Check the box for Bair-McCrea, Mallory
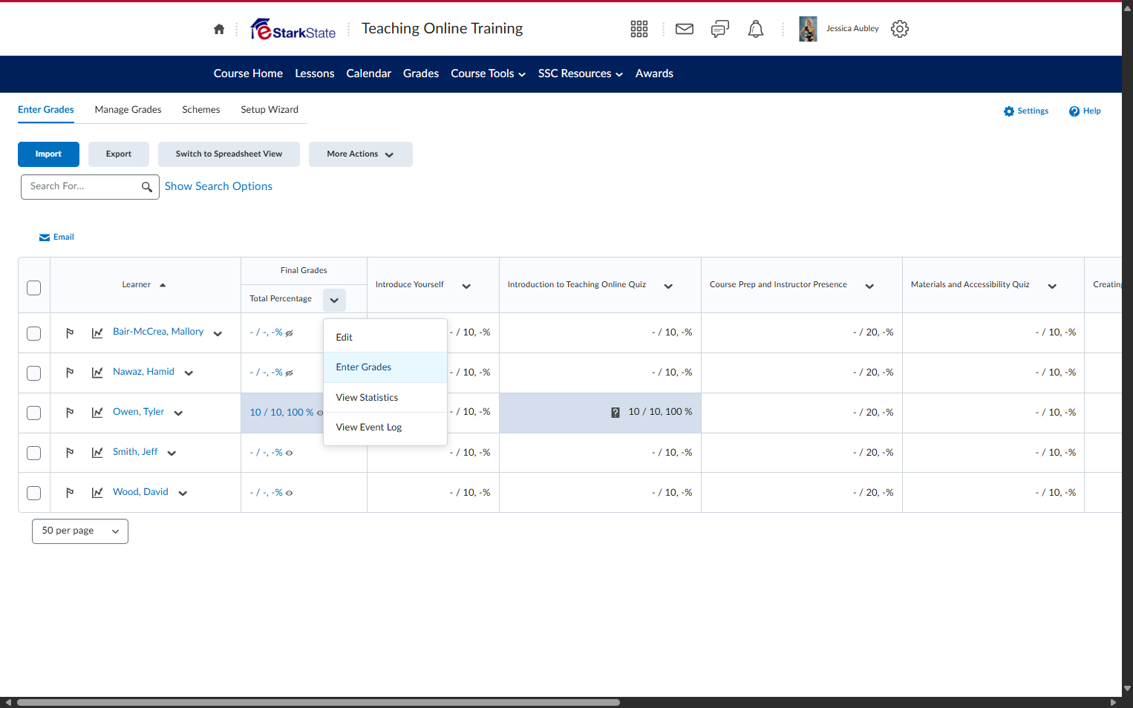1133x708 pixels. coord(34,333)
